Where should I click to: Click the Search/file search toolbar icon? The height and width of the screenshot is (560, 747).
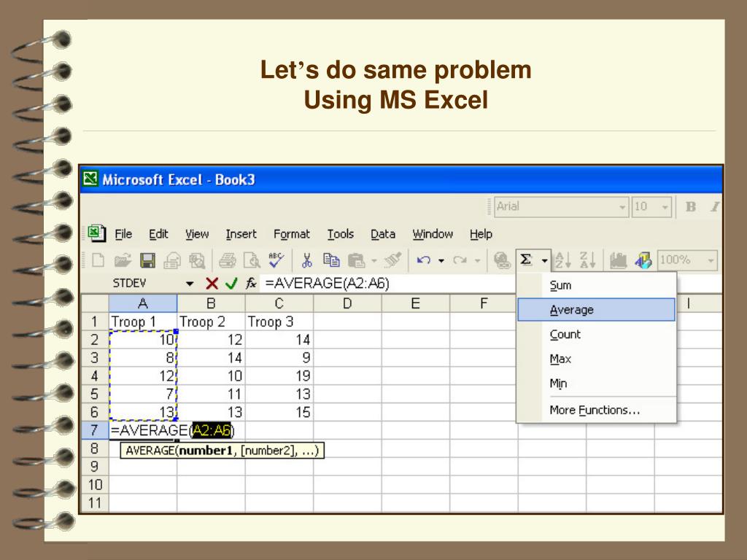pos(197,260)
